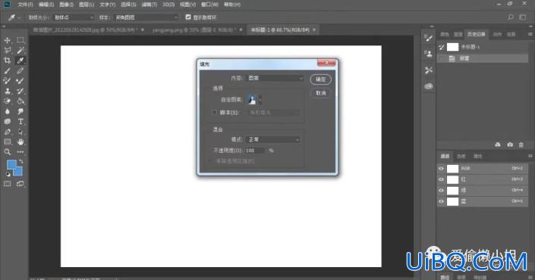Image resolution: width=535 pixels, height=280 pixels.
Task: Toggle 绿 channel visibility eye
Action: click(x=441, y=190)
